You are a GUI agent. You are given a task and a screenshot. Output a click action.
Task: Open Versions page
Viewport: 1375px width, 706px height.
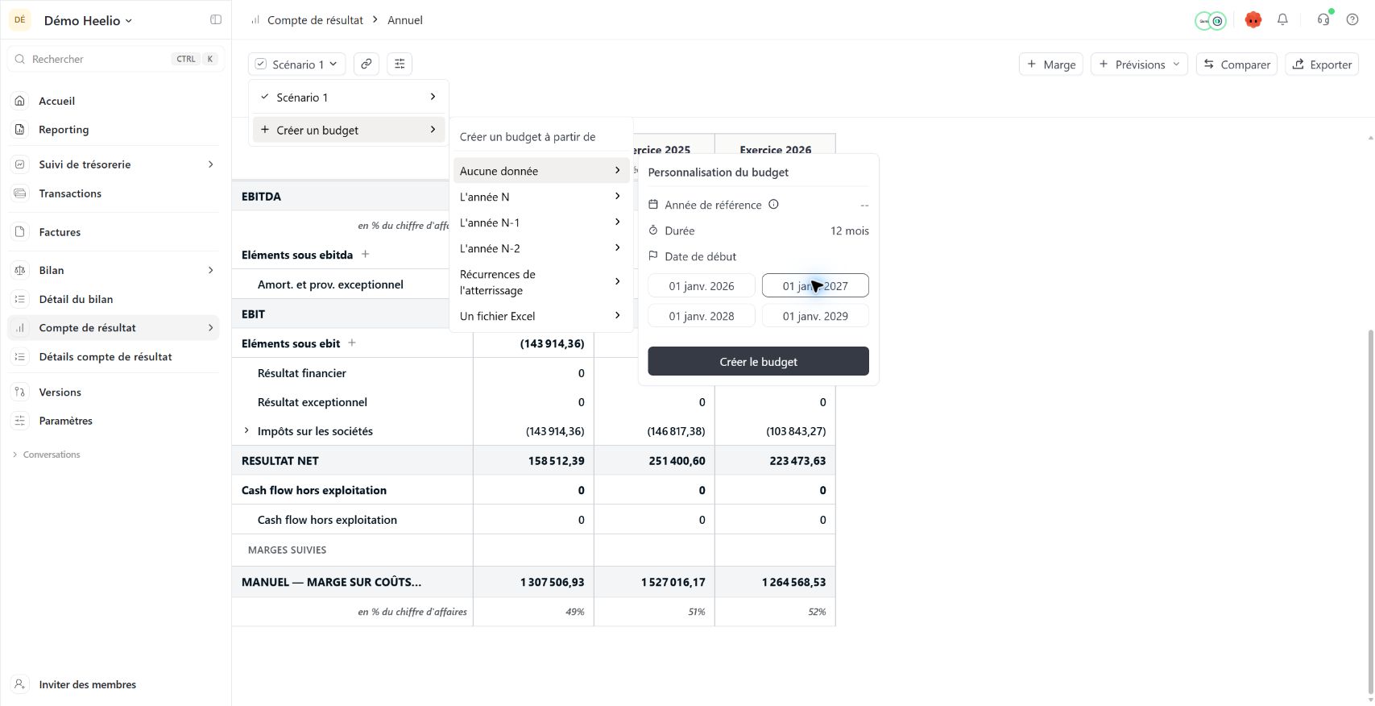pos(114,392)
